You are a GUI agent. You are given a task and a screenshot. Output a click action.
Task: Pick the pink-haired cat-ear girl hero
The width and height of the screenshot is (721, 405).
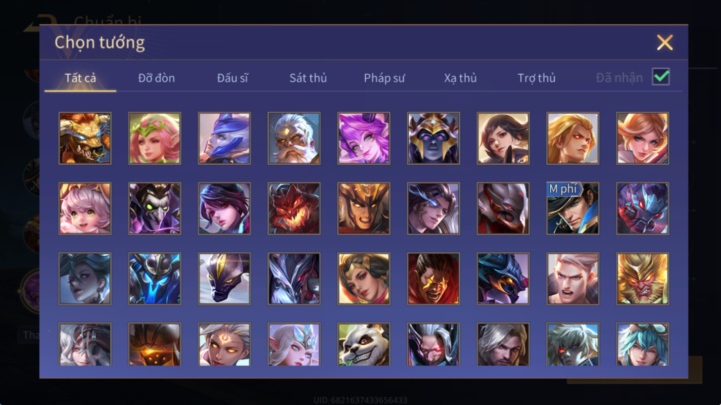pos(85,208)
